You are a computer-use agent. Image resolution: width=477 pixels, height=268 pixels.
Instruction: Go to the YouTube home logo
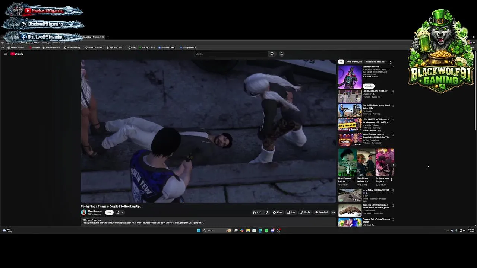point(17,54)
